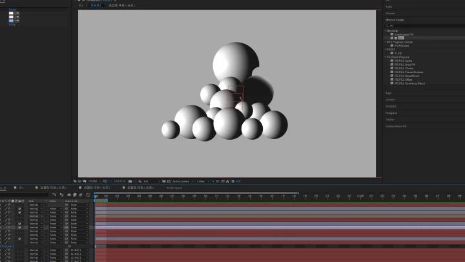
Task: Click the Reset link in Effect Controls
Action: tap(12, 10)
